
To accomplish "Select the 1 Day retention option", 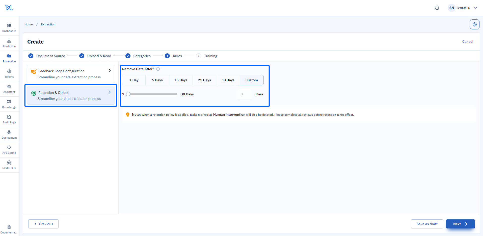I will [134, 80].
